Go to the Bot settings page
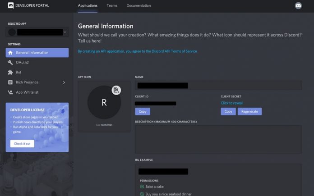This screenshot has width=314, height=196. [18, 72]
